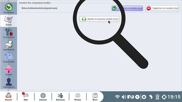The height and width of the screenshot is (102, 182).
Task: Open the Extras pink plus section
Action: pyautogui.click(x=9, y=70)
